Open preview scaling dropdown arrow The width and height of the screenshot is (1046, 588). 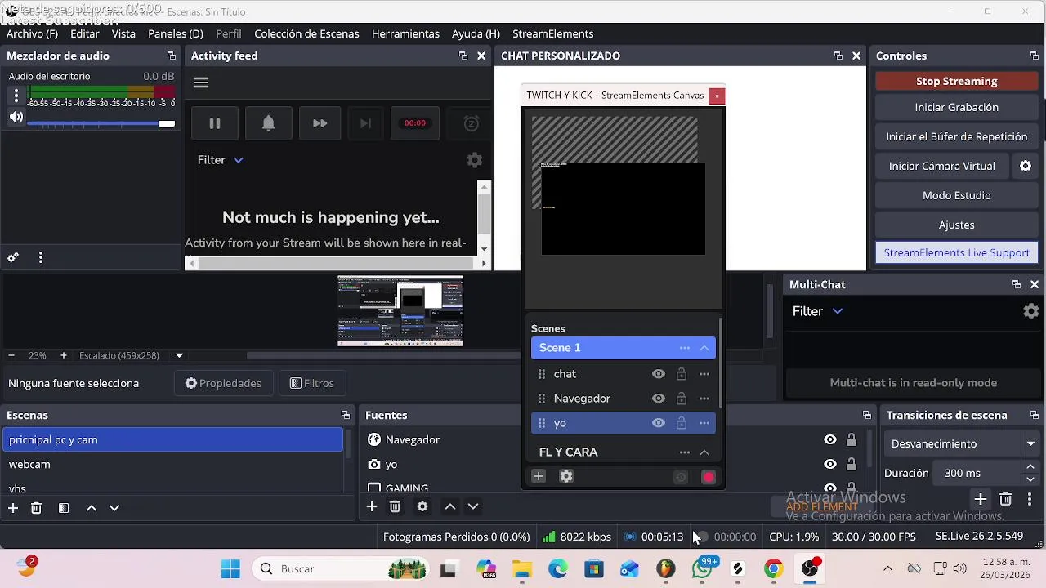(x=179, y=355)
